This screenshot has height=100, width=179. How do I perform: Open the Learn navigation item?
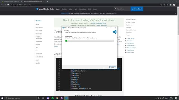click(95, 9)
